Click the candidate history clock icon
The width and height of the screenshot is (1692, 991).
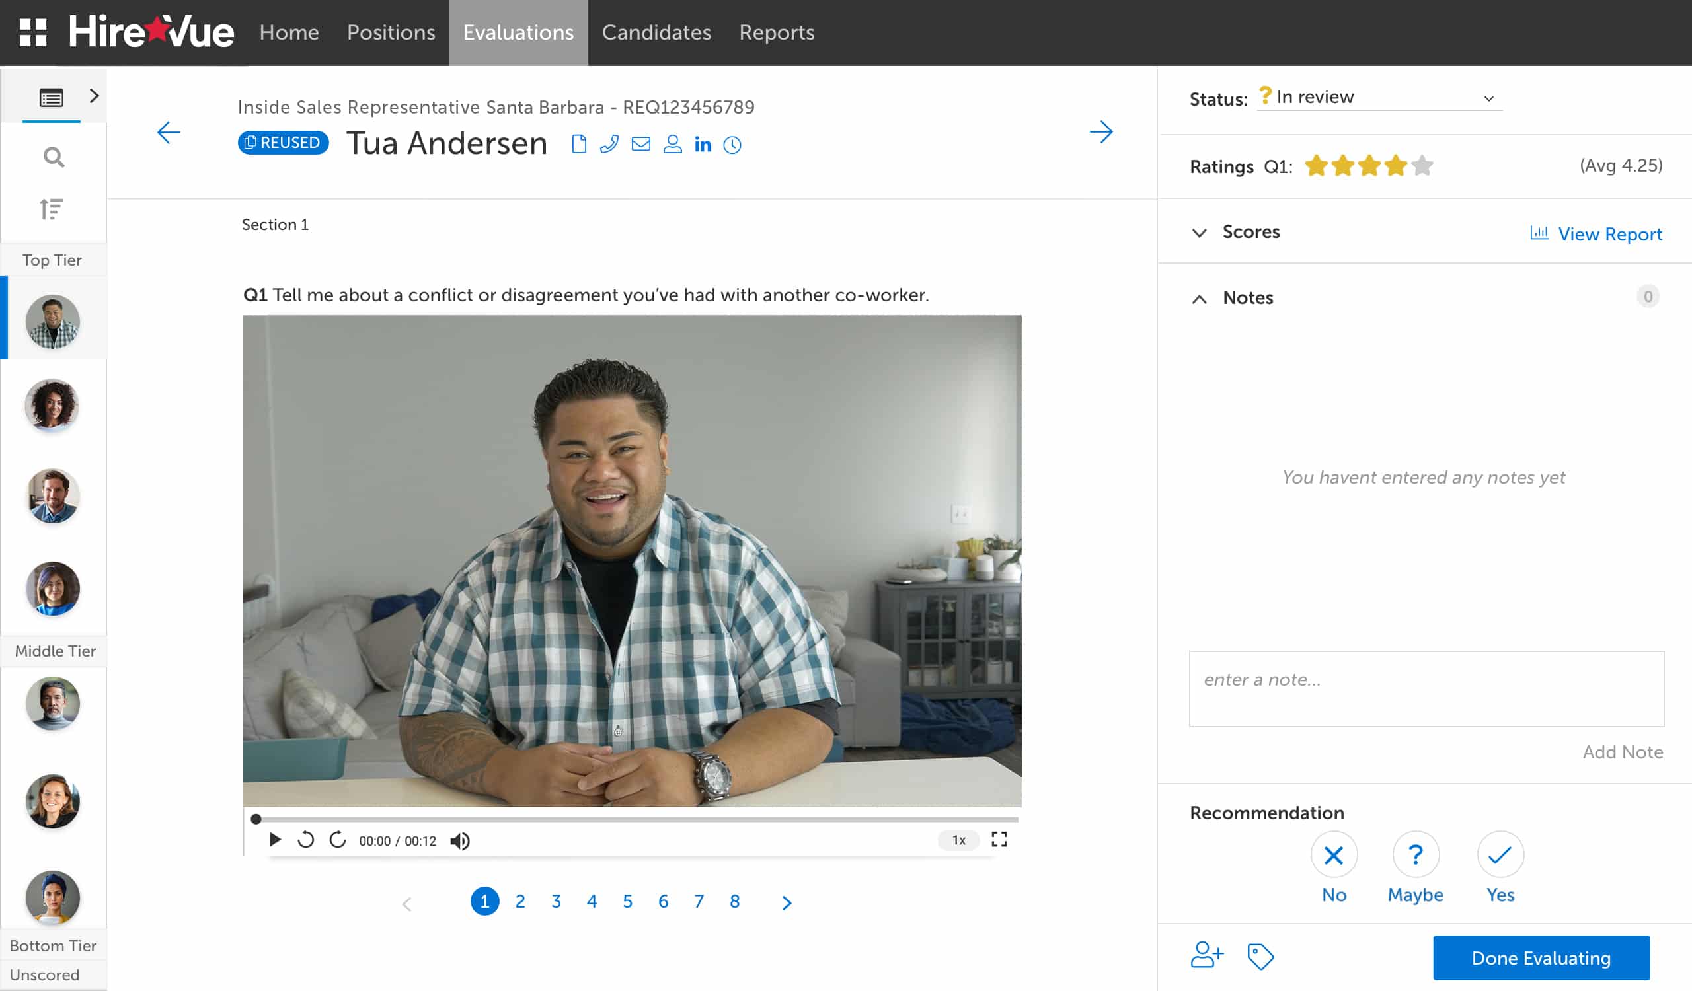coord(732,144)
